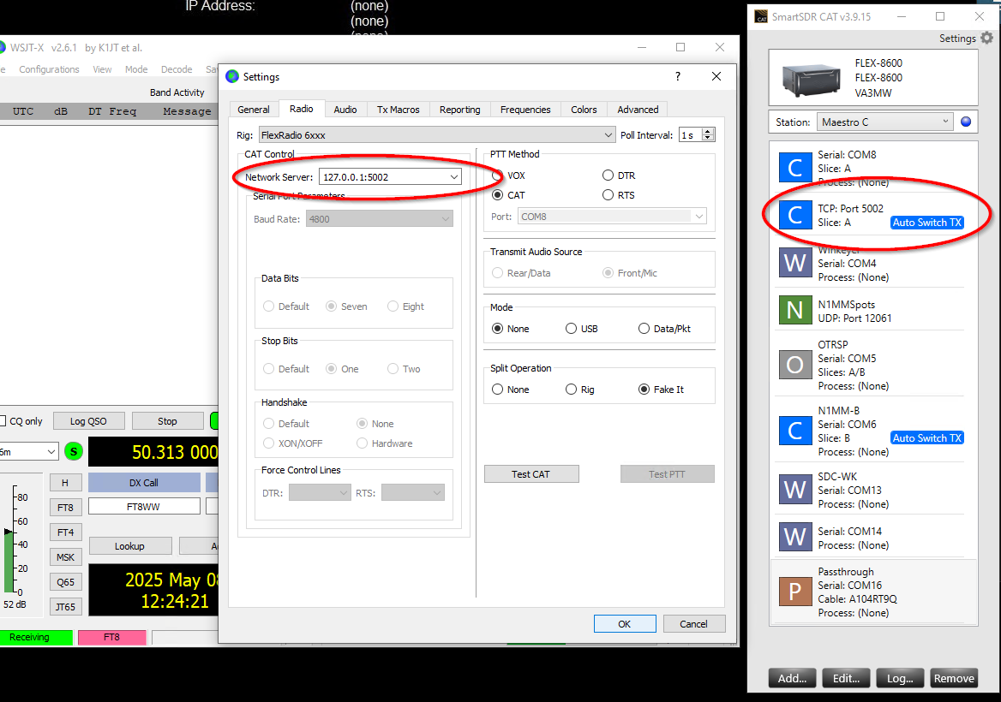Select RTS PTT method
The height and width of the screenshot is (702, 1001).
point(608,195)
